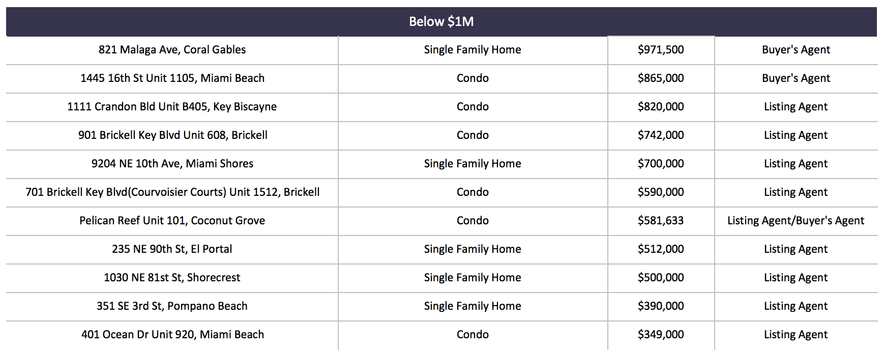Click 1030 NE 81st St, Shorecrest
The width and height of the screenshot is (882, 352).
tap(172, 278)
